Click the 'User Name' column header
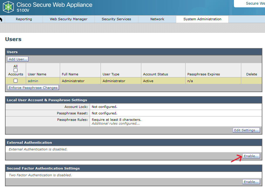Viewport: 265px width, 193px height. coord(37,74)
